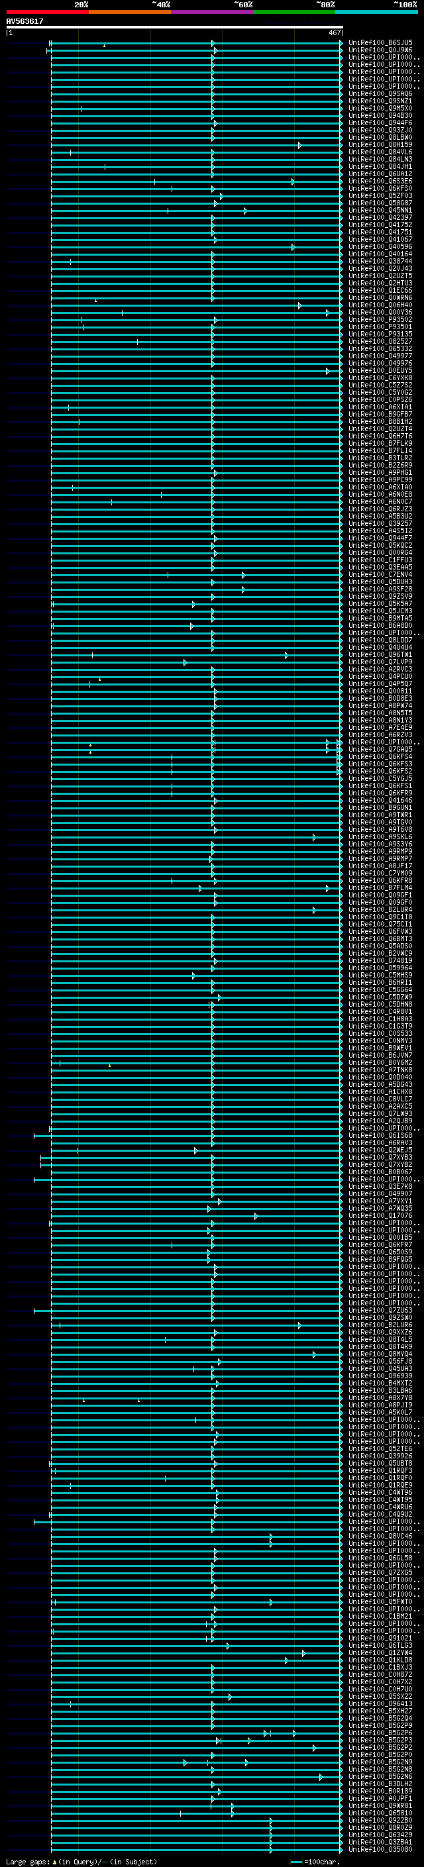The image size is (424, 1867).
Task: Open hit UniRef100_Q7ZXG5
Action: click(x=380, y=1572)
